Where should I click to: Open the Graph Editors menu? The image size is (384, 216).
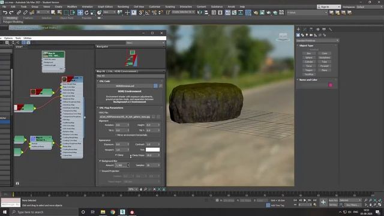click(x=105, y=7)
